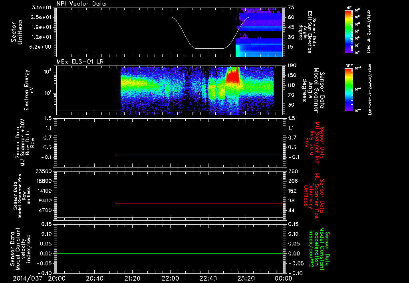Click the 23500 scanner position axis value
Image resolution: width=409 pixels, height=283 pixels.
point(43,171)
